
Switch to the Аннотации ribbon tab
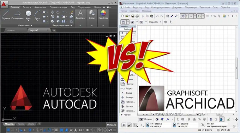(x=40, y=7)
